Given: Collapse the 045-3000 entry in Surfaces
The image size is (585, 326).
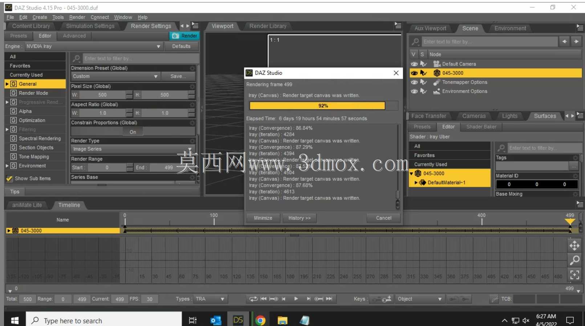Looking at the screenshot, I should (x=411, y=173).
